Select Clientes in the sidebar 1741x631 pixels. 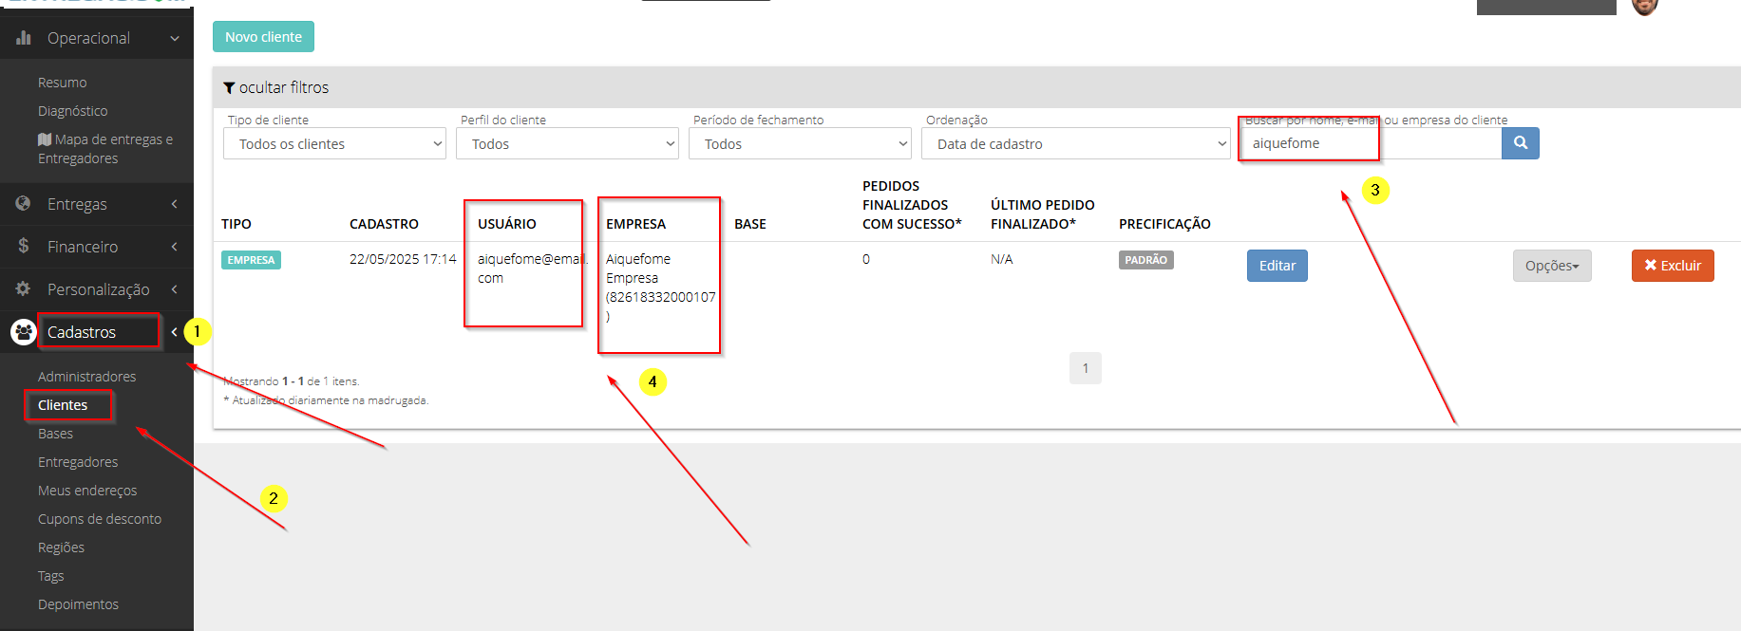click(63, 405)
